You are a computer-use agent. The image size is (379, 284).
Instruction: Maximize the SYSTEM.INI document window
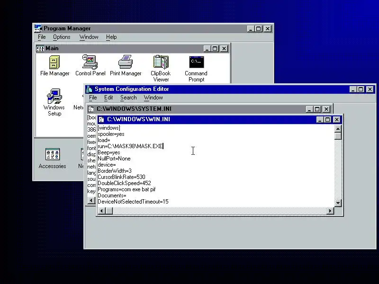tap(317, 109)
